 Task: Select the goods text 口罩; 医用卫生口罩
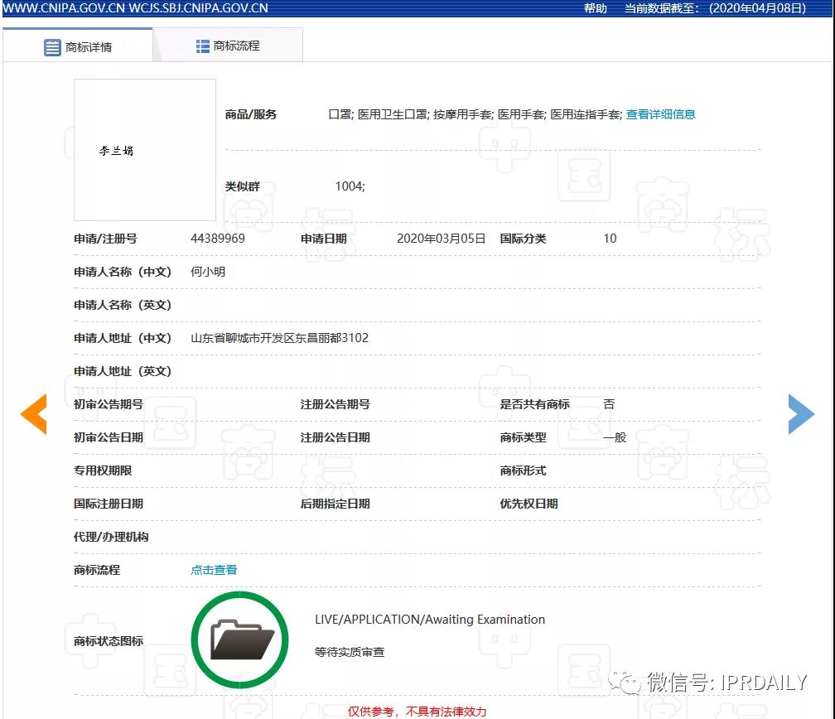pos(378,114)
